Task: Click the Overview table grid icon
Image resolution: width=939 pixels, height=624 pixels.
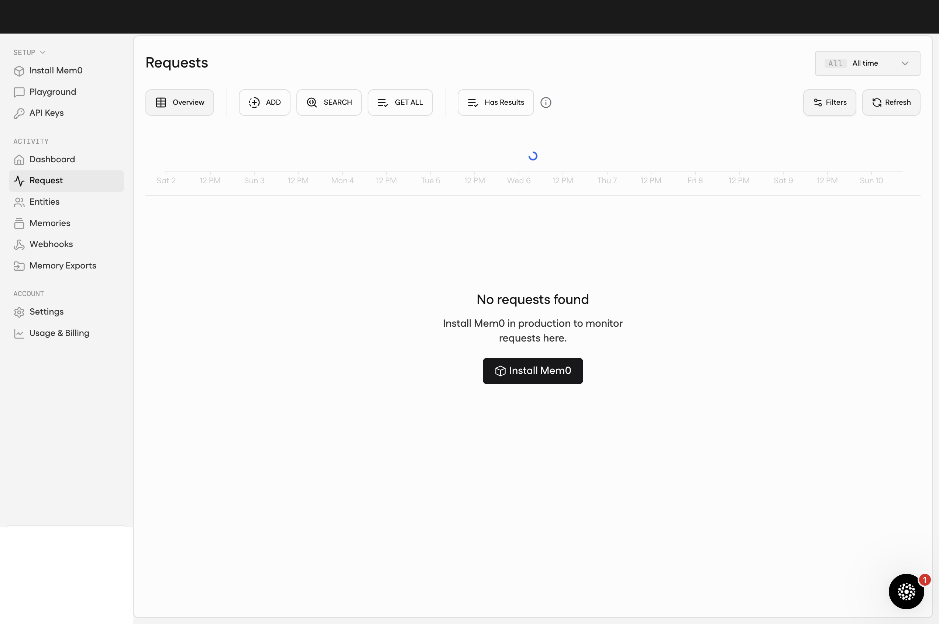Action: [161, 103]
